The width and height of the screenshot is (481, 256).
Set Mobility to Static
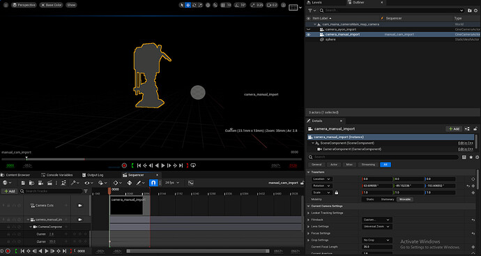[x=370, y=199]
